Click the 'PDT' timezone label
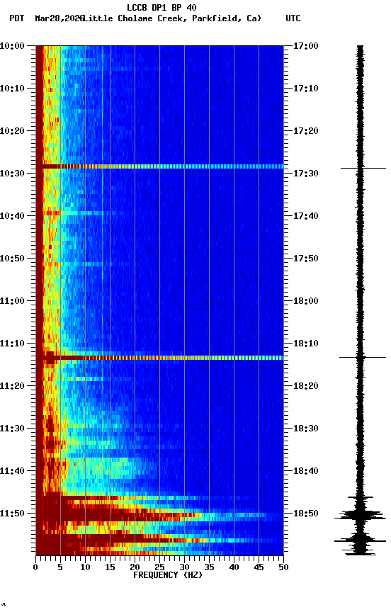Screen dimensions: 391x612 17,18
